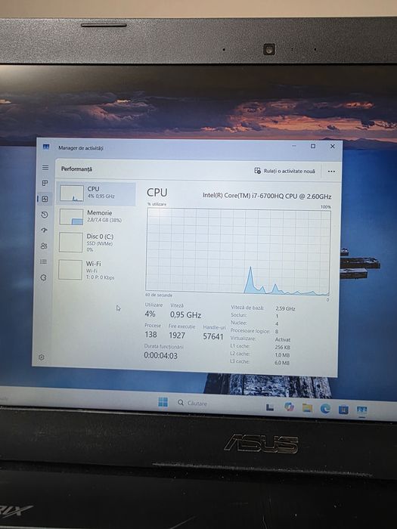Open the Users page icon in sidebar
This screenshot has width=397, height=529.
coord(44,246)
